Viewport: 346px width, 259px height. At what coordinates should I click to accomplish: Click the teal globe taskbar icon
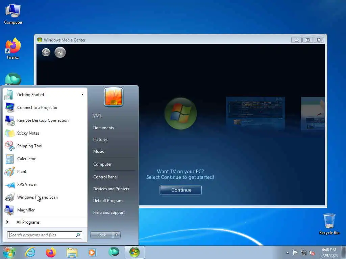[114, 252]
